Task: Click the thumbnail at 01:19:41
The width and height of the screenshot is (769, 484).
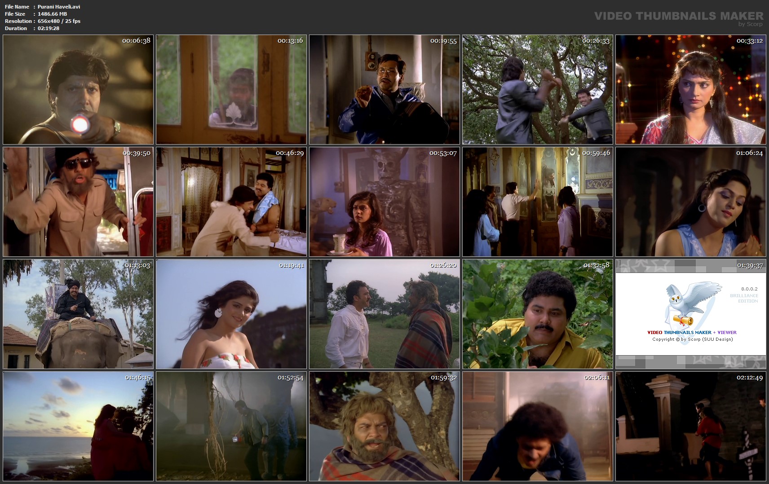Action: pyautogui.click(x=231, y=314)
